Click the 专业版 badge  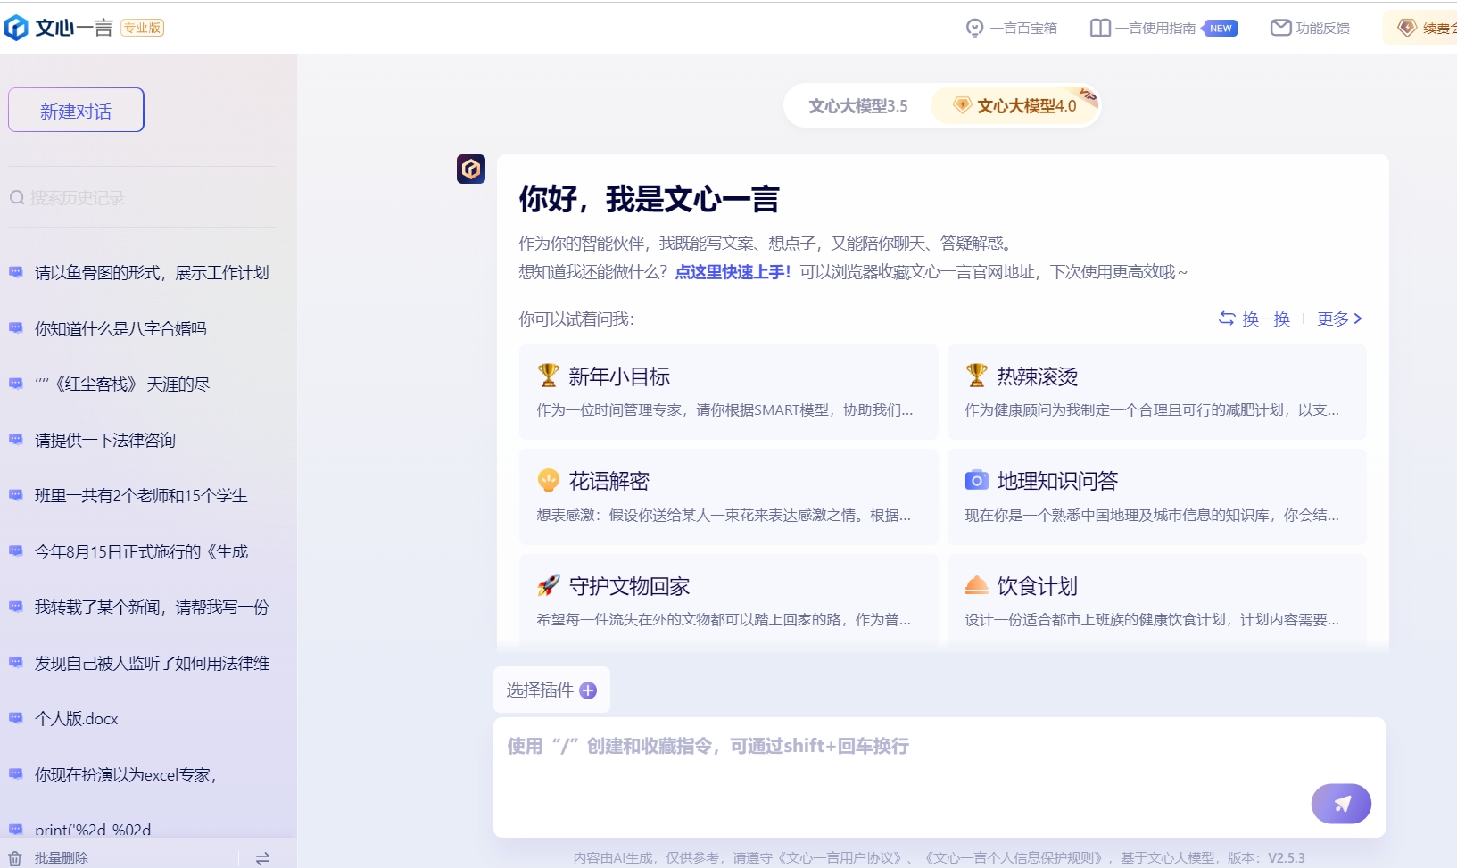click(143, 28)
